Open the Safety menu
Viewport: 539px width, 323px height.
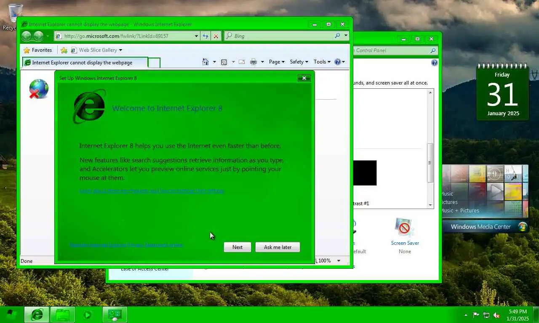(299, 62)
